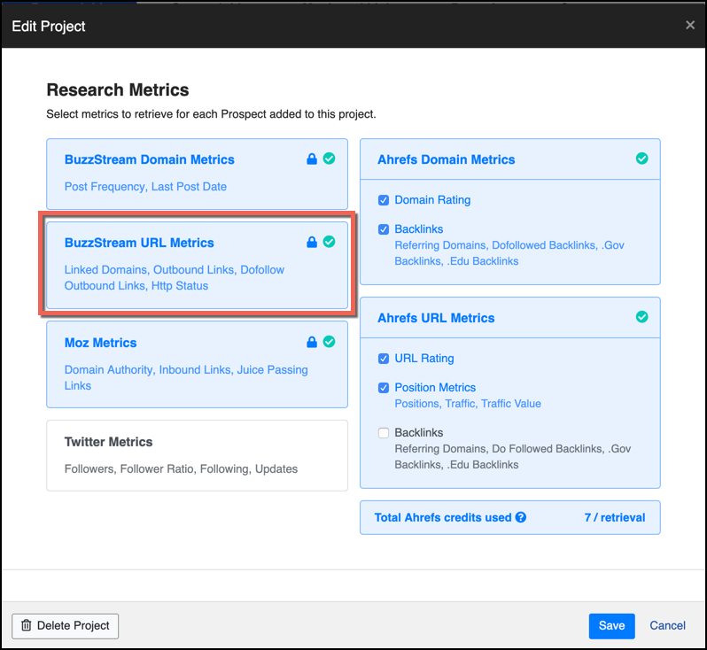The height and width of the screenshot is (650, 707).
Task: Click the green checkmark on BuzzStream URL Metrics
Action: pos(329,242)
